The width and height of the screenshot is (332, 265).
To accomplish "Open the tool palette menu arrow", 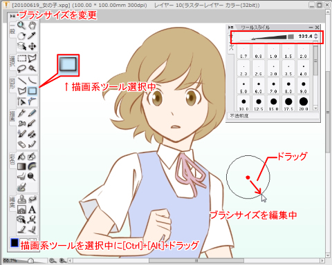I will click(x=12, y=16).
